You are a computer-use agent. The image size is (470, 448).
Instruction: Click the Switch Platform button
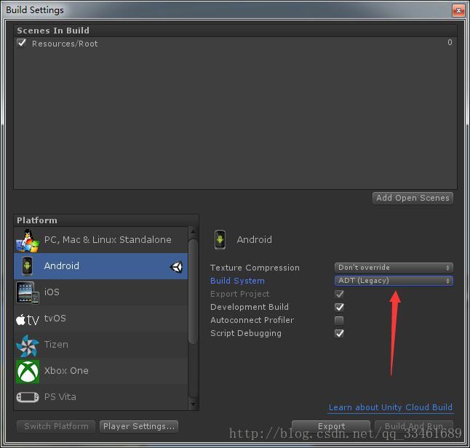56,426
